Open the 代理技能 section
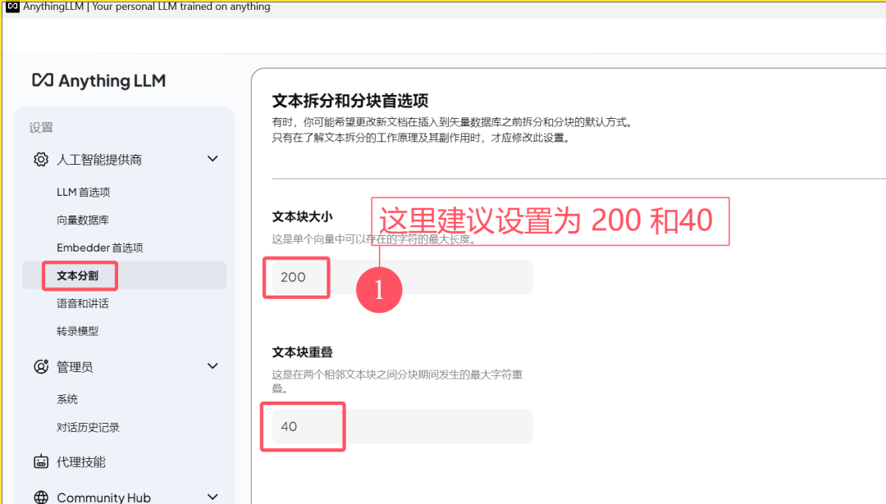 point(80,462)
